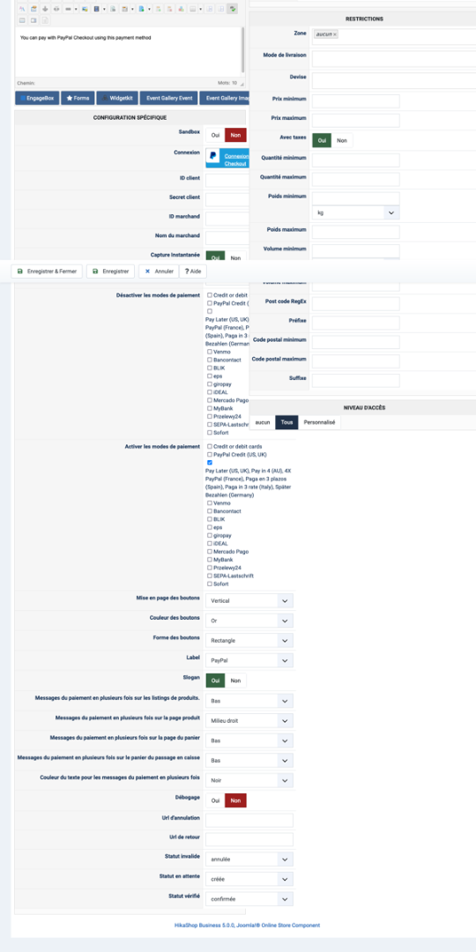Click the Quantité maximum input field
Viewport: 476px width, 952px height.
356,179
